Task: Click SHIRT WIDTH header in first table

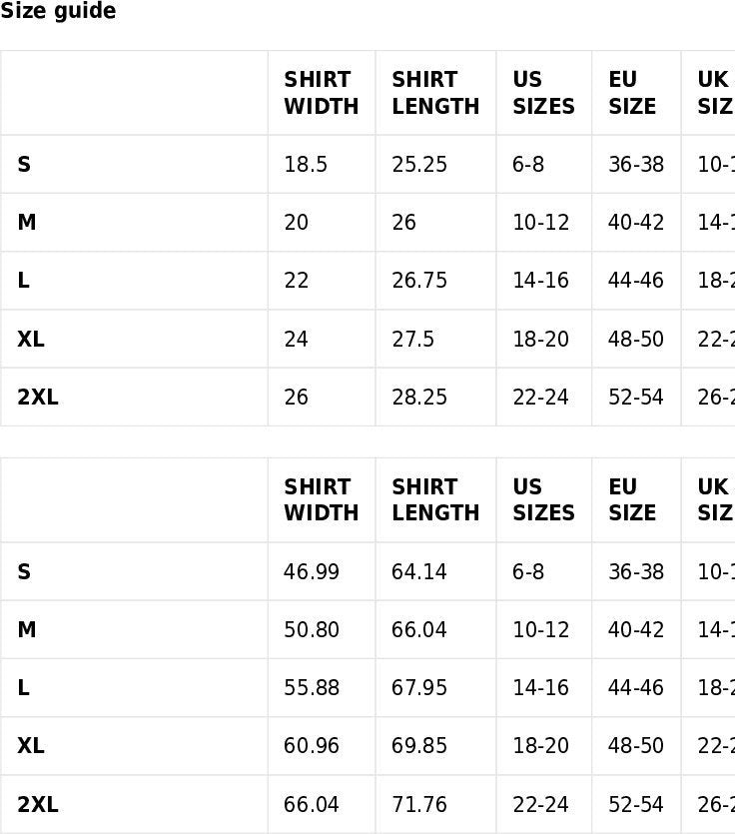Action: [x=321, y=93]
